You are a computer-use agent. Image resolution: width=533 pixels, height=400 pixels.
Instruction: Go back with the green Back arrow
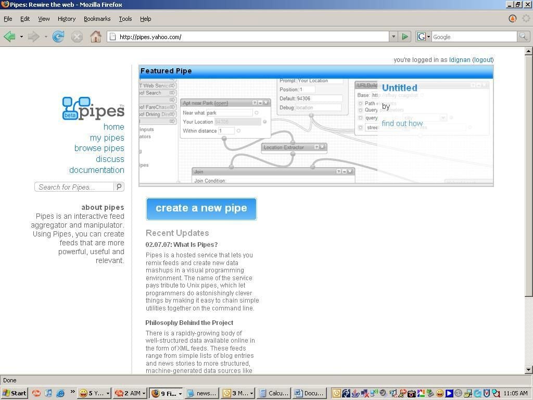click(x=9, y=37)
